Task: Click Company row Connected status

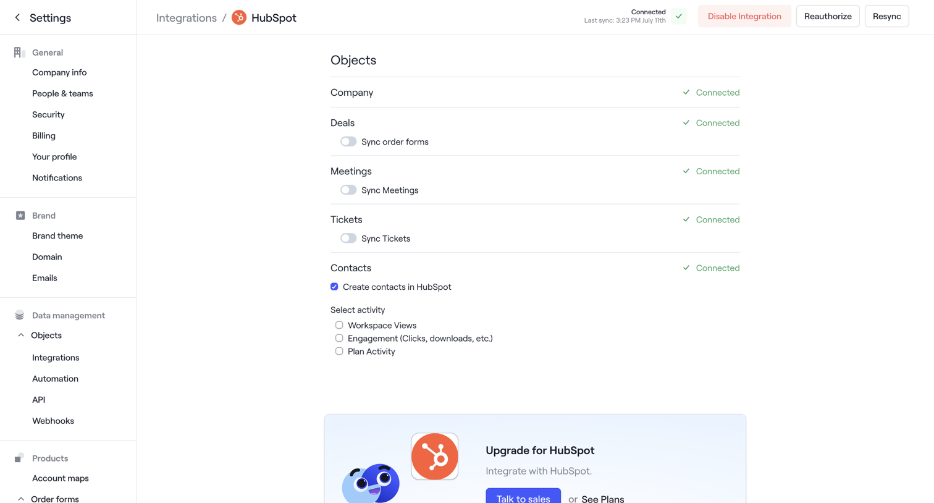Action: coord(711,92)
